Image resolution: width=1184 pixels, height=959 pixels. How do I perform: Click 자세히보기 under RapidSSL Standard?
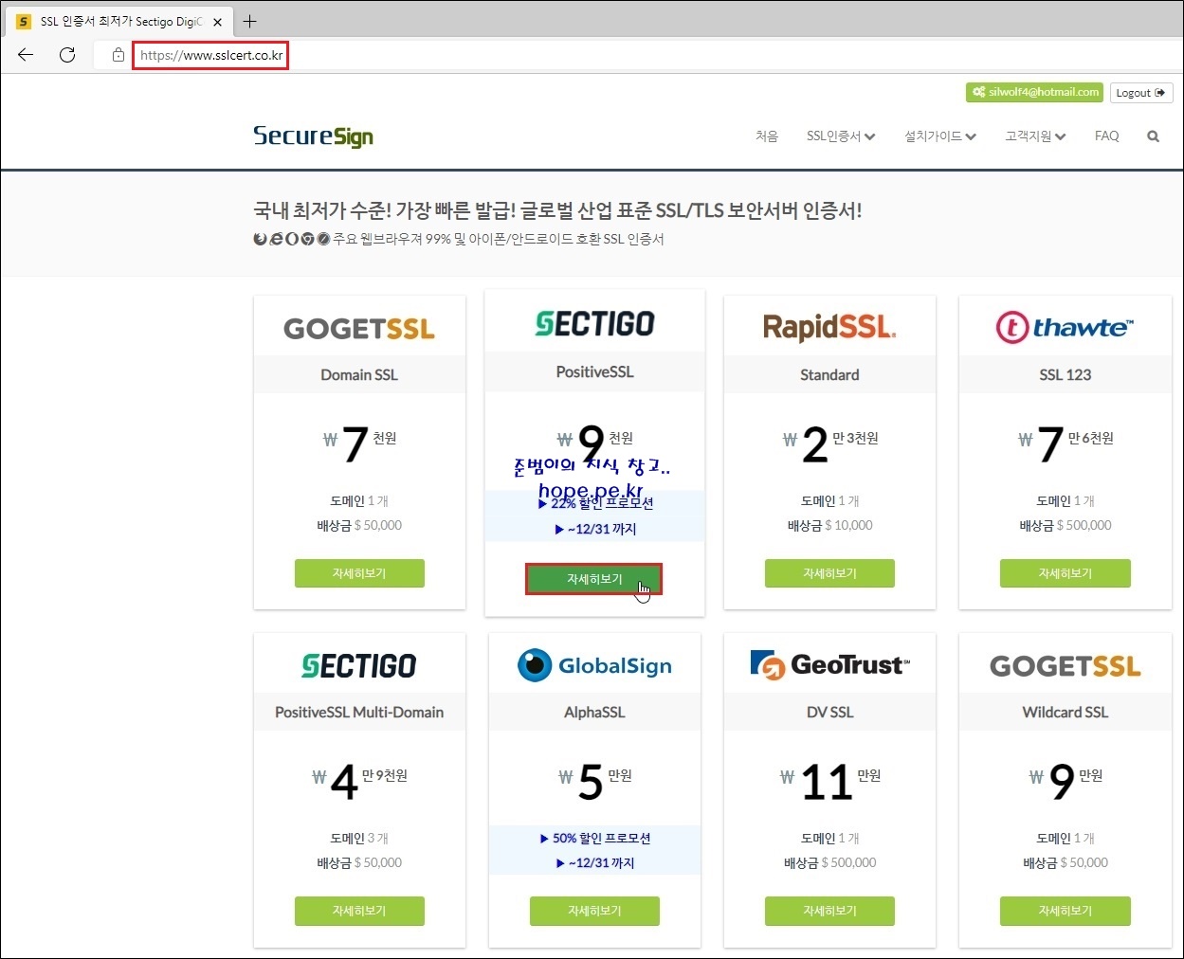coord(829,573)
